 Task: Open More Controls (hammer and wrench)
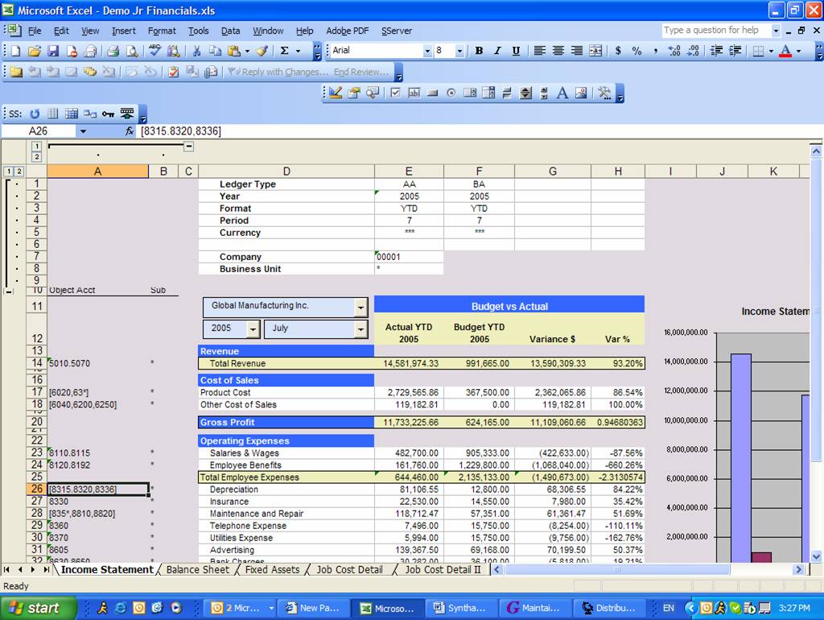tap(604, 93)
